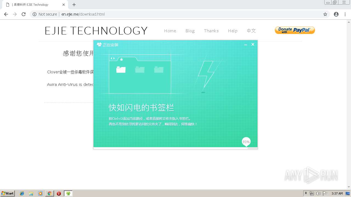Open Windows Media Player from taskbar

tap(40, 193)
